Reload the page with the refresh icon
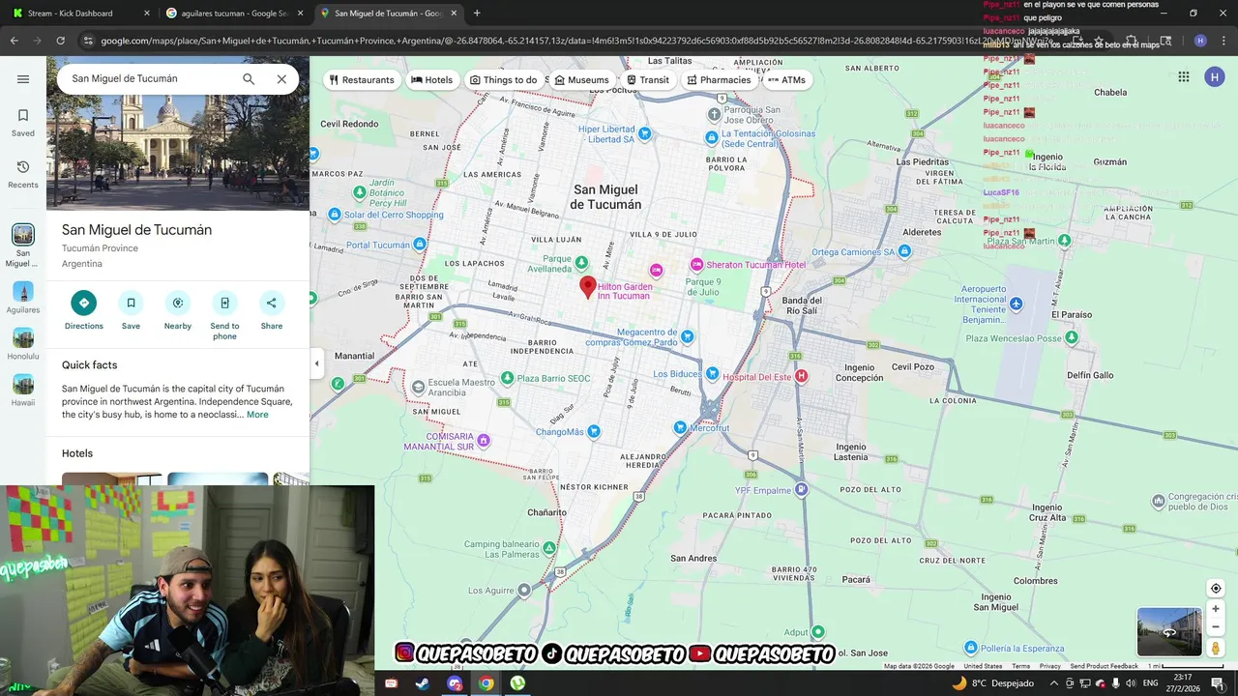 tap(61, 41)
